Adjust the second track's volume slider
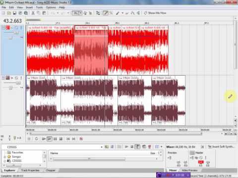238x178 pixels. pyautogui.click(x=18, y=83)
